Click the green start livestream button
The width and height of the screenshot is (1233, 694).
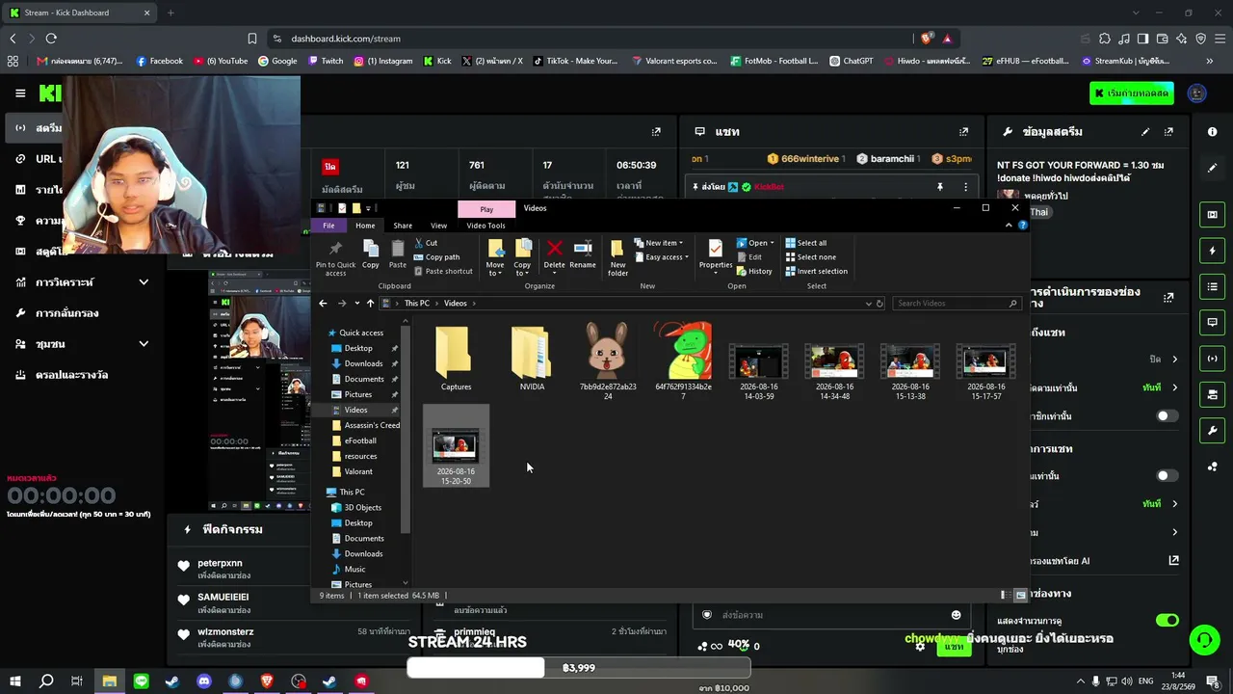coord(1132,93)
